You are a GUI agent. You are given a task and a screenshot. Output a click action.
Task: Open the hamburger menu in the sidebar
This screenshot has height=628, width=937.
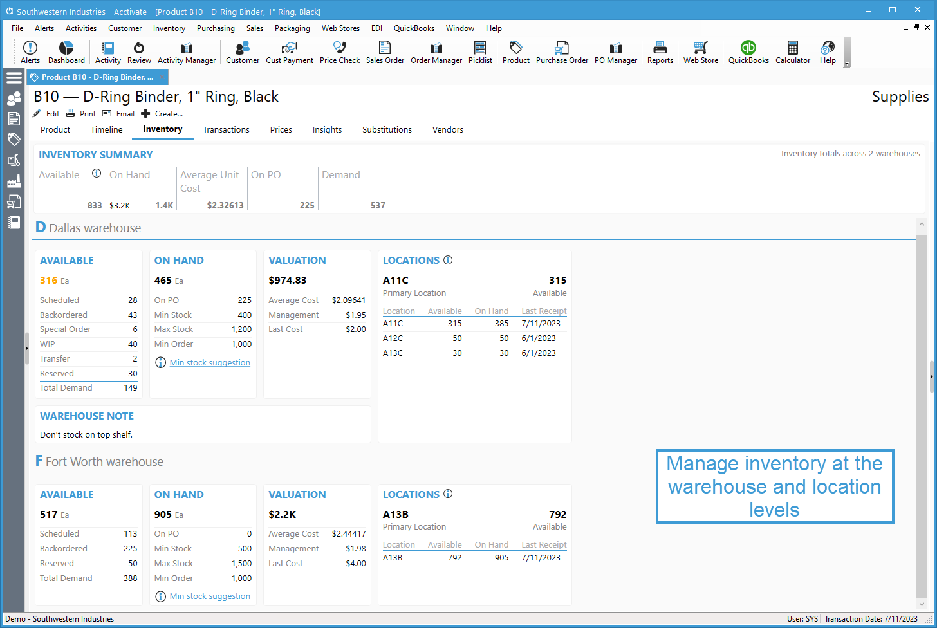14,77
